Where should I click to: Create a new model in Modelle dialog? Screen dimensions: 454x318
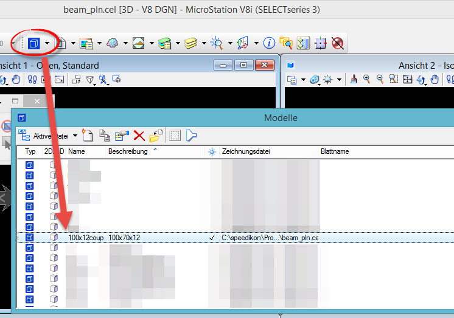[88, 135]
